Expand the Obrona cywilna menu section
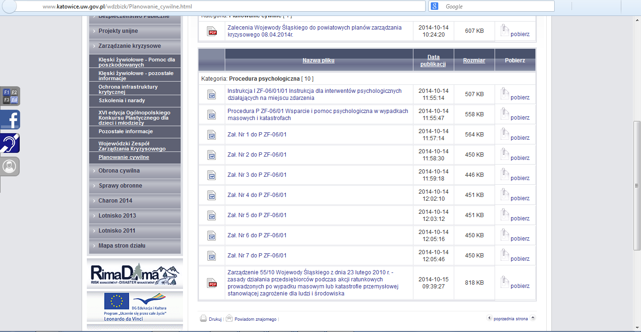Viewport: 641px width, 332px height. 134,171
